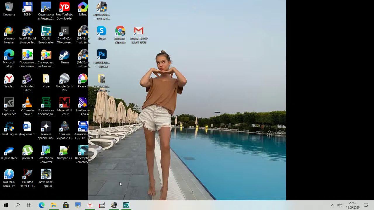
Task: Click the taskbar clock showing 20:46
Action: [x=352, y=205]
